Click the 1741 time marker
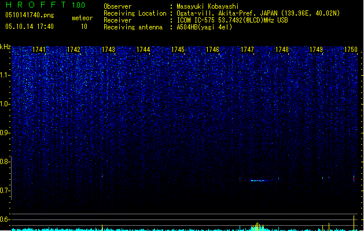364x231 pixels. tap(39, 50)
